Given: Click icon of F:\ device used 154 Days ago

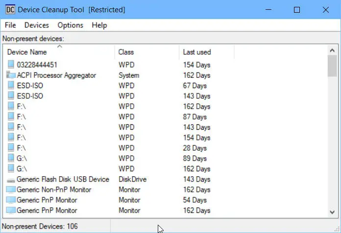Looking at the screenshot, I should (x=11, y=138).
